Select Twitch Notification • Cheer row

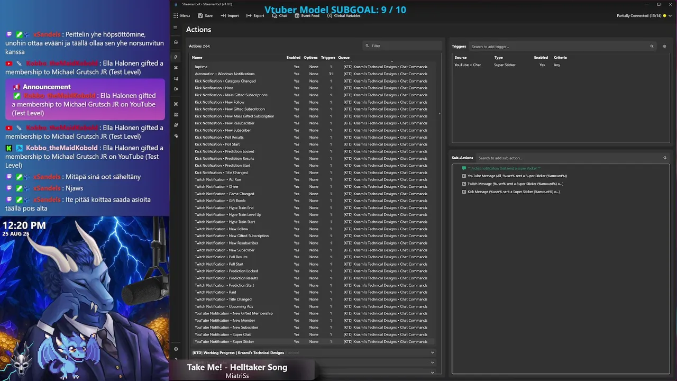pos(312,187)
